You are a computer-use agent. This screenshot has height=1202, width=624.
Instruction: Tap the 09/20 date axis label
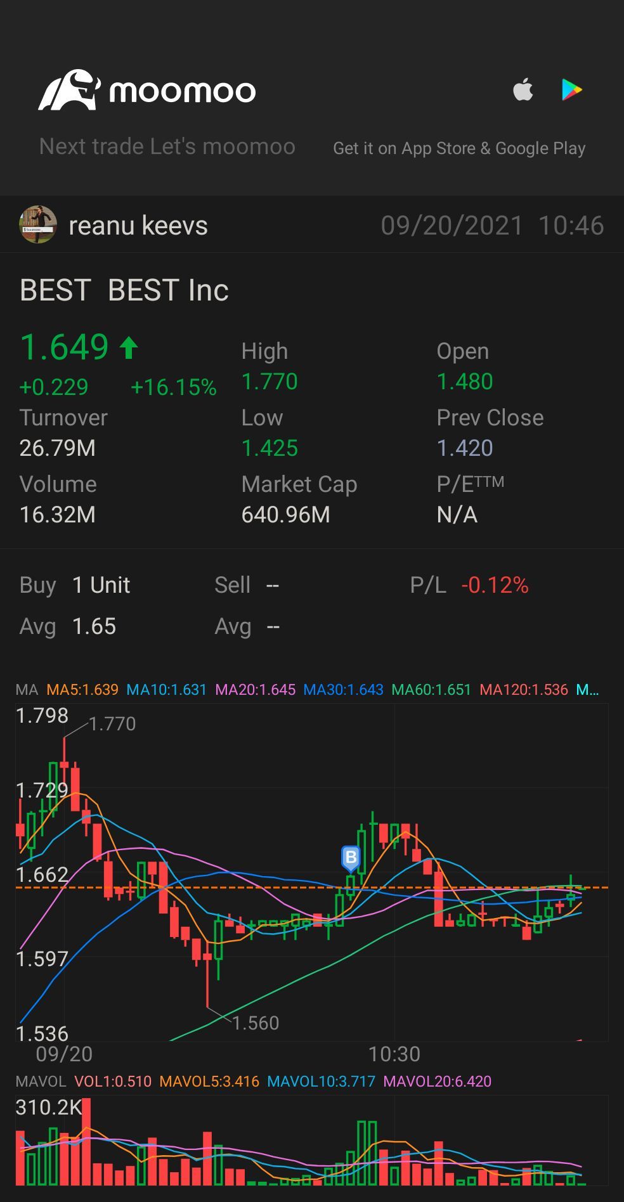pyautogui.click(x=64, y=1054)
